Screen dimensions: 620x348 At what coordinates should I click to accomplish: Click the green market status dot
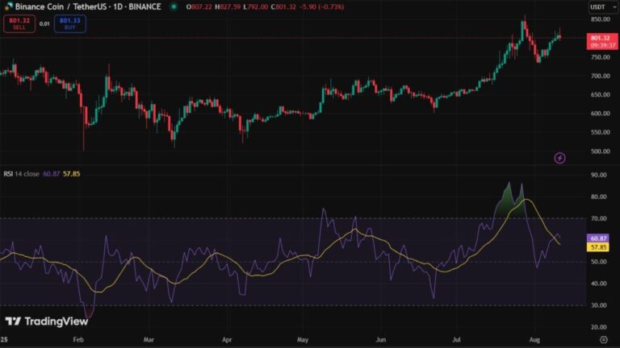point(174,6)
